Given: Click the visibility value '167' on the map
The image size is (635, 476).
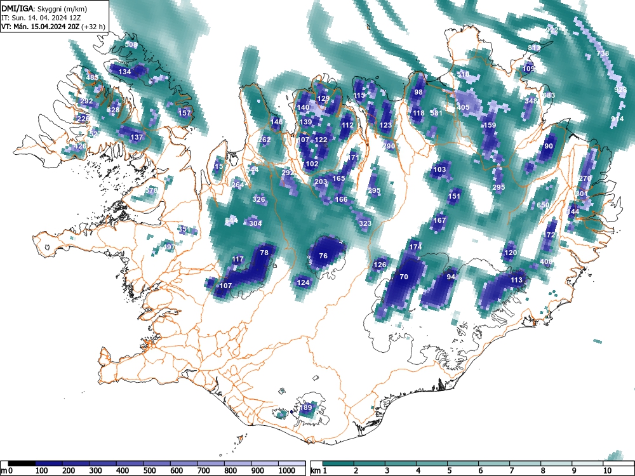Looking at the screenshot, I should 439,220.
